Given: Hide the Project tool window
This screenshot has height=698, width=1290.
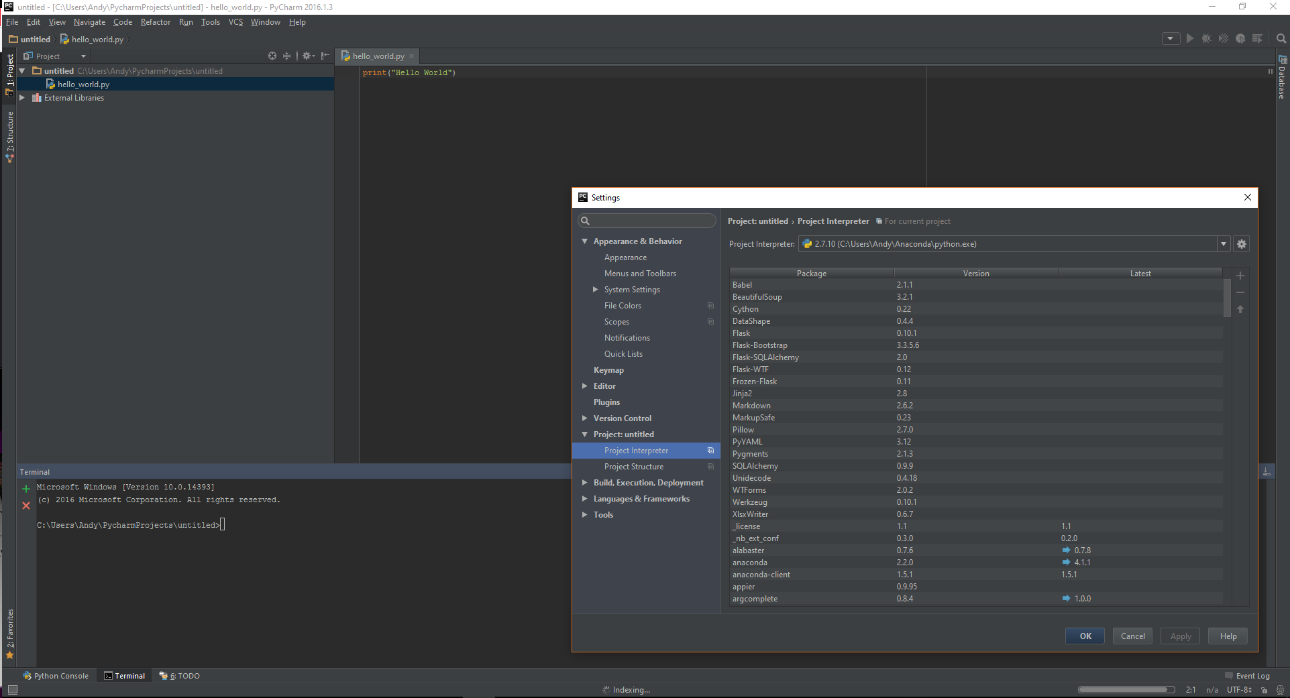Looking at the screenshot, I should tap(325, 56).
